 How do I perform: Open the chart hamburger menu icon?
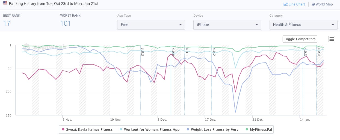332,39
